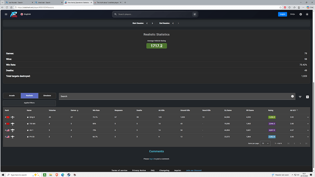Switch to the Arcade tab
315x177 pixels.
coord(12,96)
